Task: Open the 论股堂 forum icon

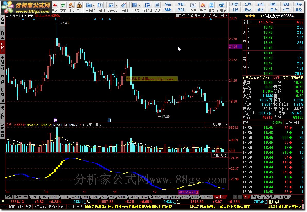Action: (147, 5)
